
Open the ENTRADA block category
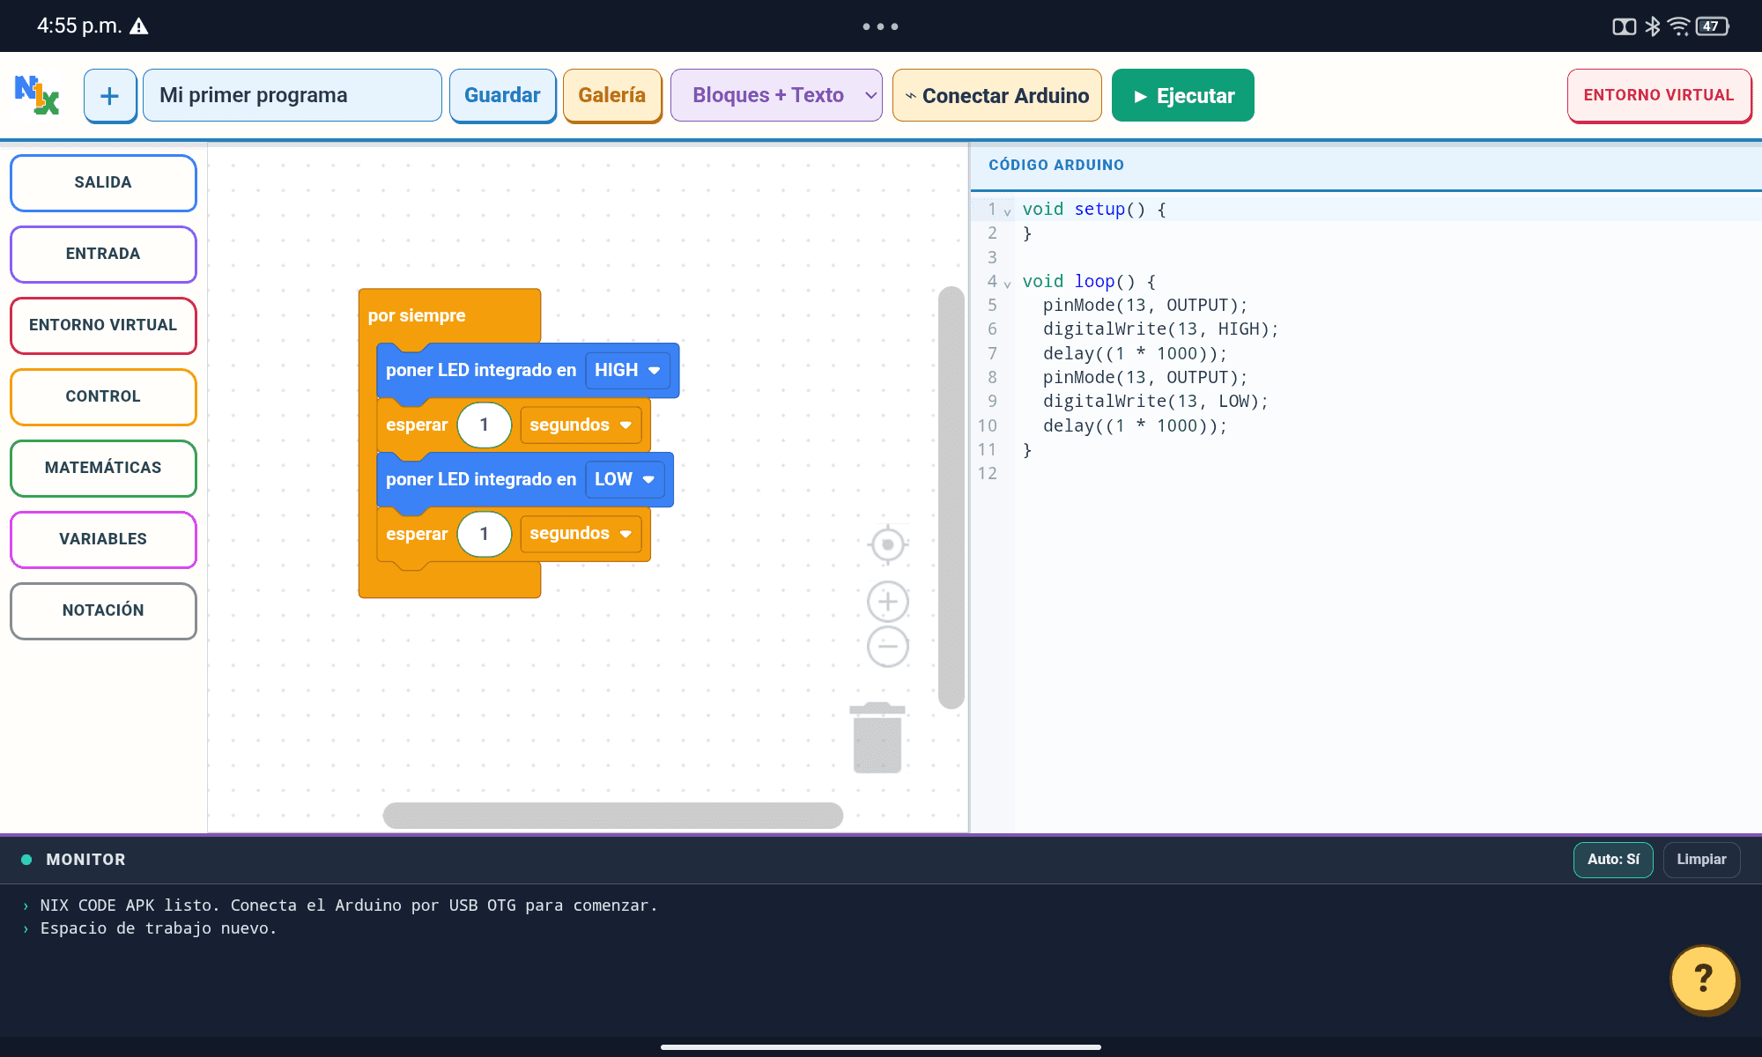click(x=103, y=254)
